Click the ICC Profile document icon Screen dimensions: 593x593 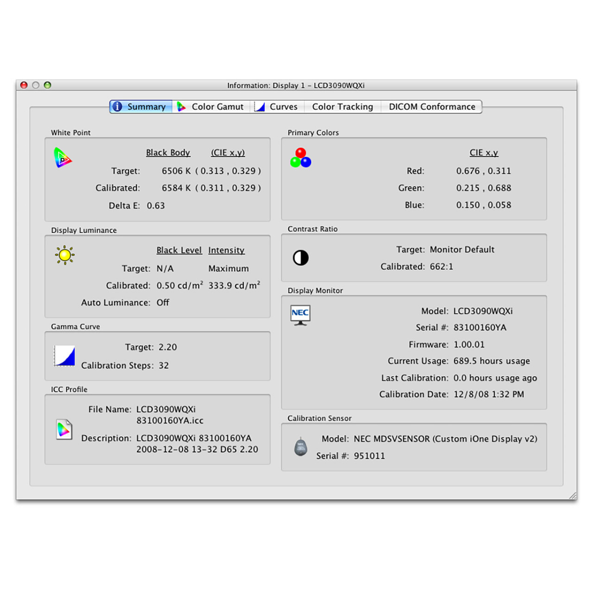pos(64,429)
